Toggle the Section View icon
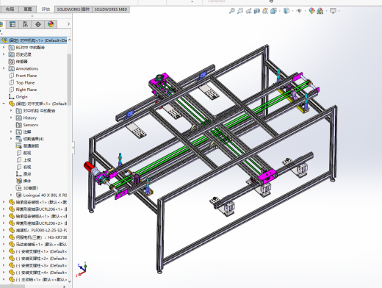382x288 pixels. 256,11
